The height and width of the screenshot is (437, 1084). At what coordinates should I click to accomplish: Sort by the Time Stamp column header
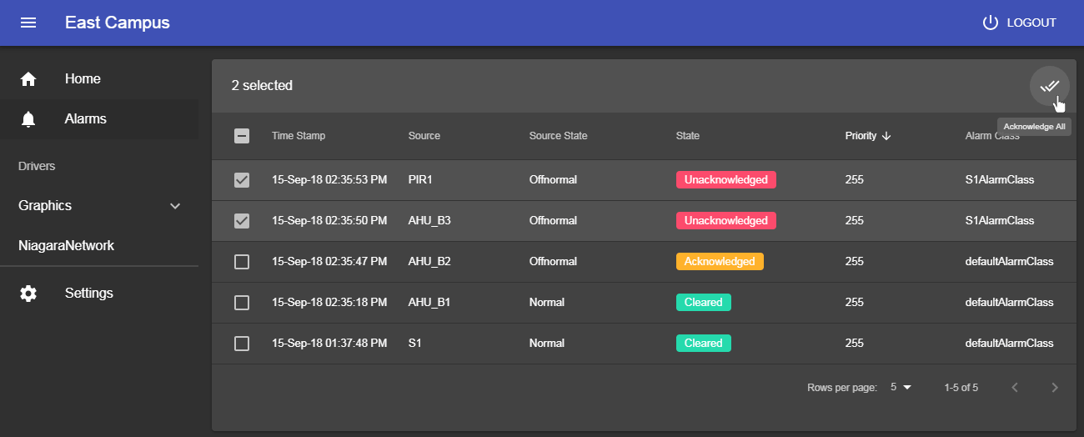299,136
